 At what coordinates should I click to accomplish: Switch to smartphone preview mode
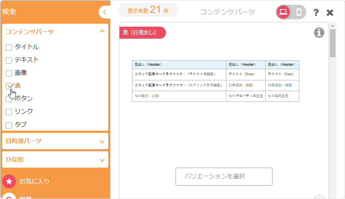pyautogui.click(x=299, y=12)
